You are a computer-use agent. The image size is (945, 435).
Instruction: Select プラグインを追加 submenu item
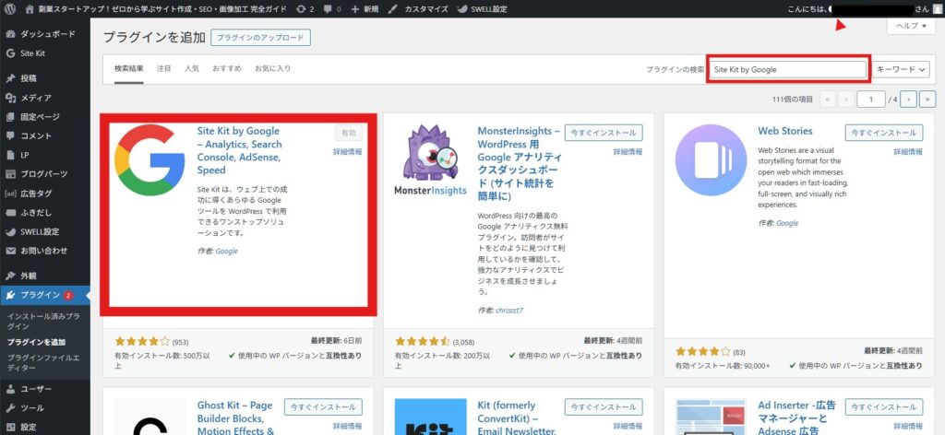(x=37, y=342)
